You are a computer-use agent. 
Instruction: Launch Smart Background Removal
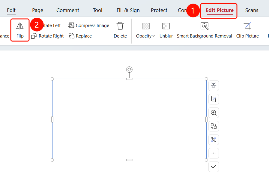[x=204, y=30]
